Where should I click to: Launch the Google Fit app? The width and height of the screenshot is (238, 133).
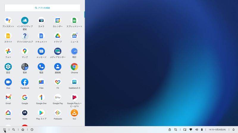click(x=58, y=82)
